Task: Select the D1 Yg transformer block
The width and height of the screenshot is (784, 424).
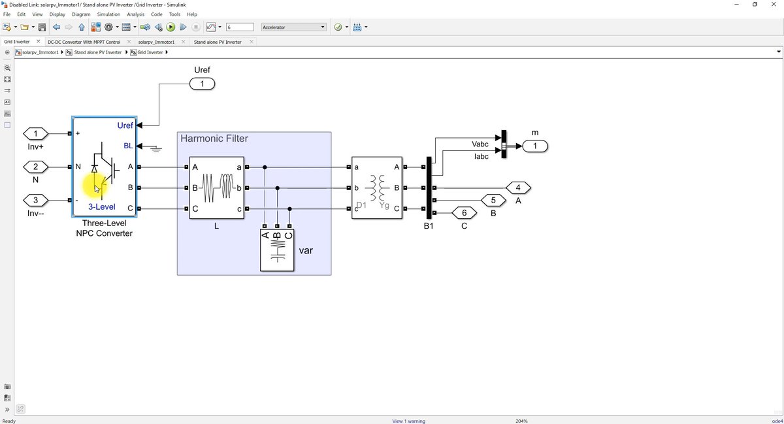Action: 377,188
